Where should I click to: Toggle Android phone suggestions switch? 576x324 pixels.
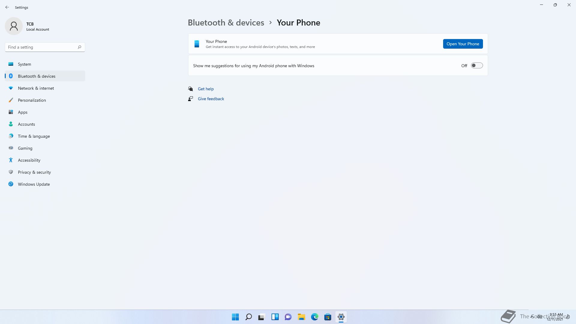(477, 65)
